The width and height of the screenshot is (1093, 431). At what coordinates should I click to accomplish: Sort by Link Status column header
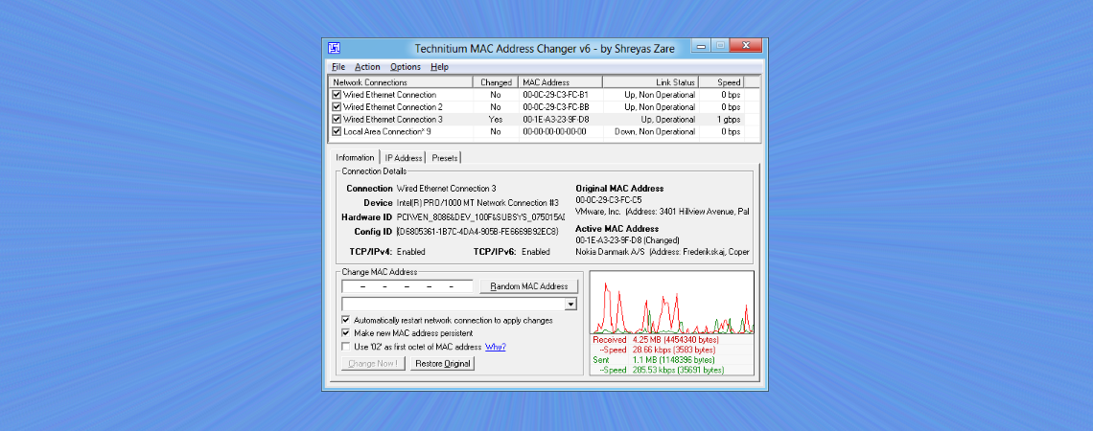650,82
